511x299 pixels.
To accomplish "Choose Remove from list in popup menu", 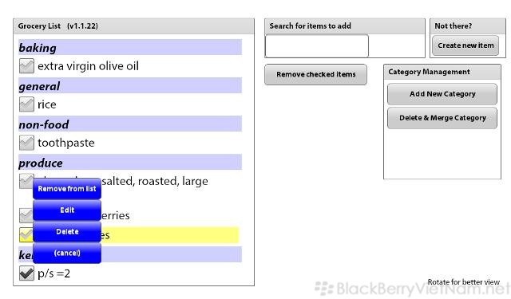I will 67,189.
